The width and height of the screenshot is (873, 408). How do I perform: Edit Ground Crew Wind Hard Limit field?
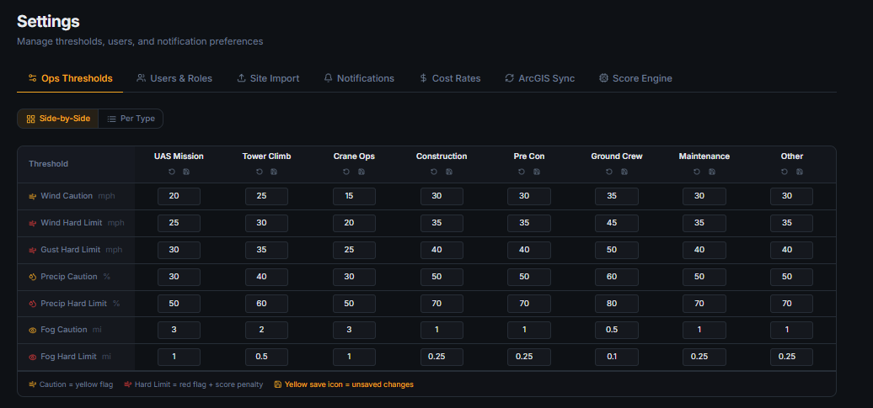click(616, 223)
